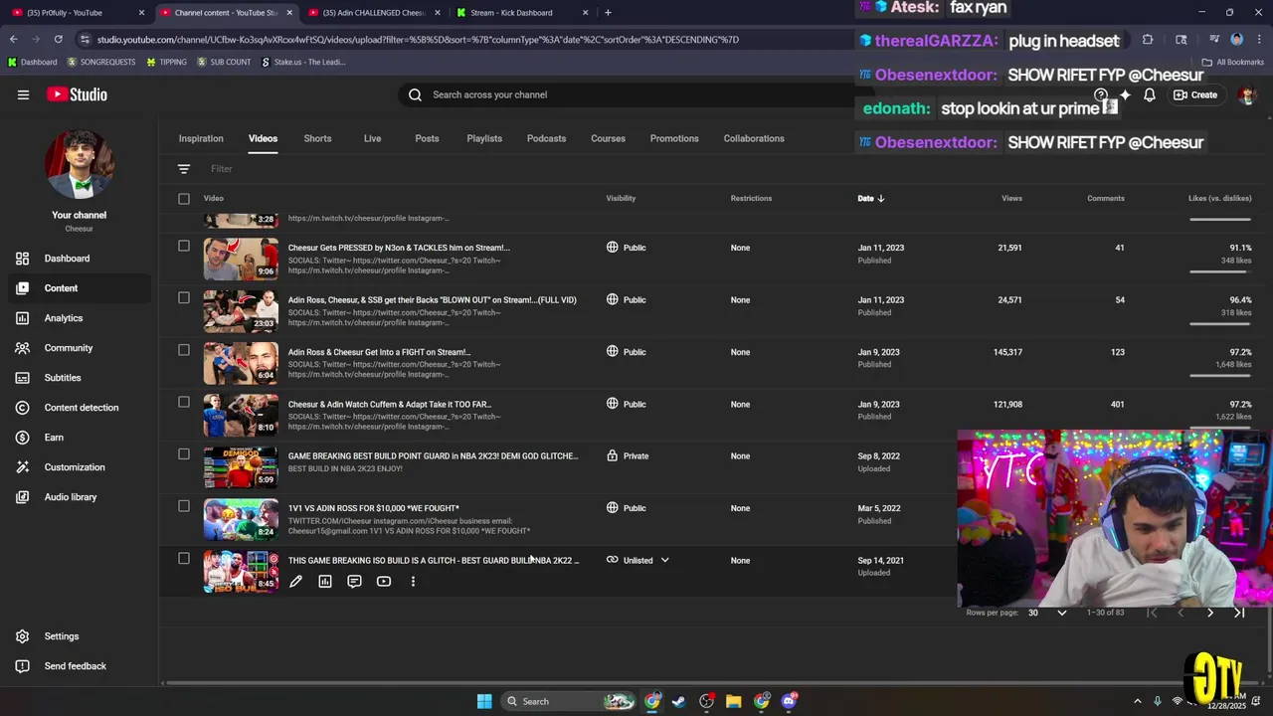Check the 'BEST BUILD POINT GUARD' video row
This screenshot has height=716, width=1273.
(184, 454)
